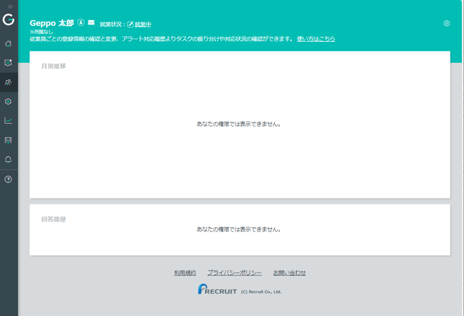Open the 利用規約 footer link

185,273
